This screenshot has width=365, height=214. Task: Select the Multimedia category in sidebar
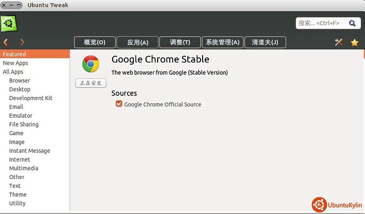pyautogui.click(x=23, y=168)
